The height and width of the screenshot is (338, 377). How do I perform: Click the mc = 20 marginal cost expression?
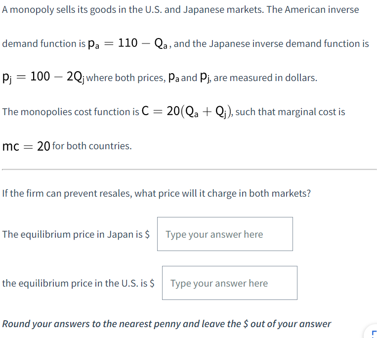(x=26, y=146)
